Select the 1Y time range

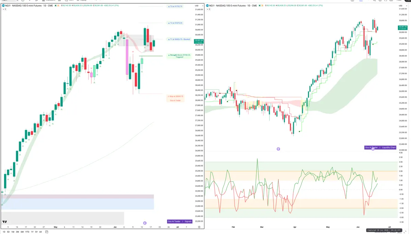pos(32,232)
